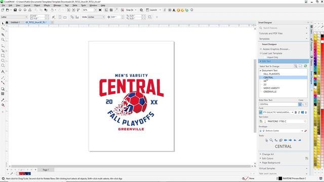Click the PANTONE Process Black C outline swatch
The image size is (324, 182).
point(280,178)
